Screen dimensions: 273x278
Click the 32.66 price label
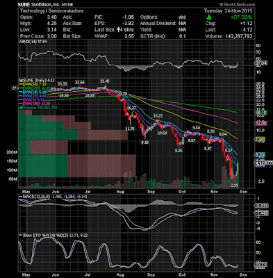(x=80, y=82)
